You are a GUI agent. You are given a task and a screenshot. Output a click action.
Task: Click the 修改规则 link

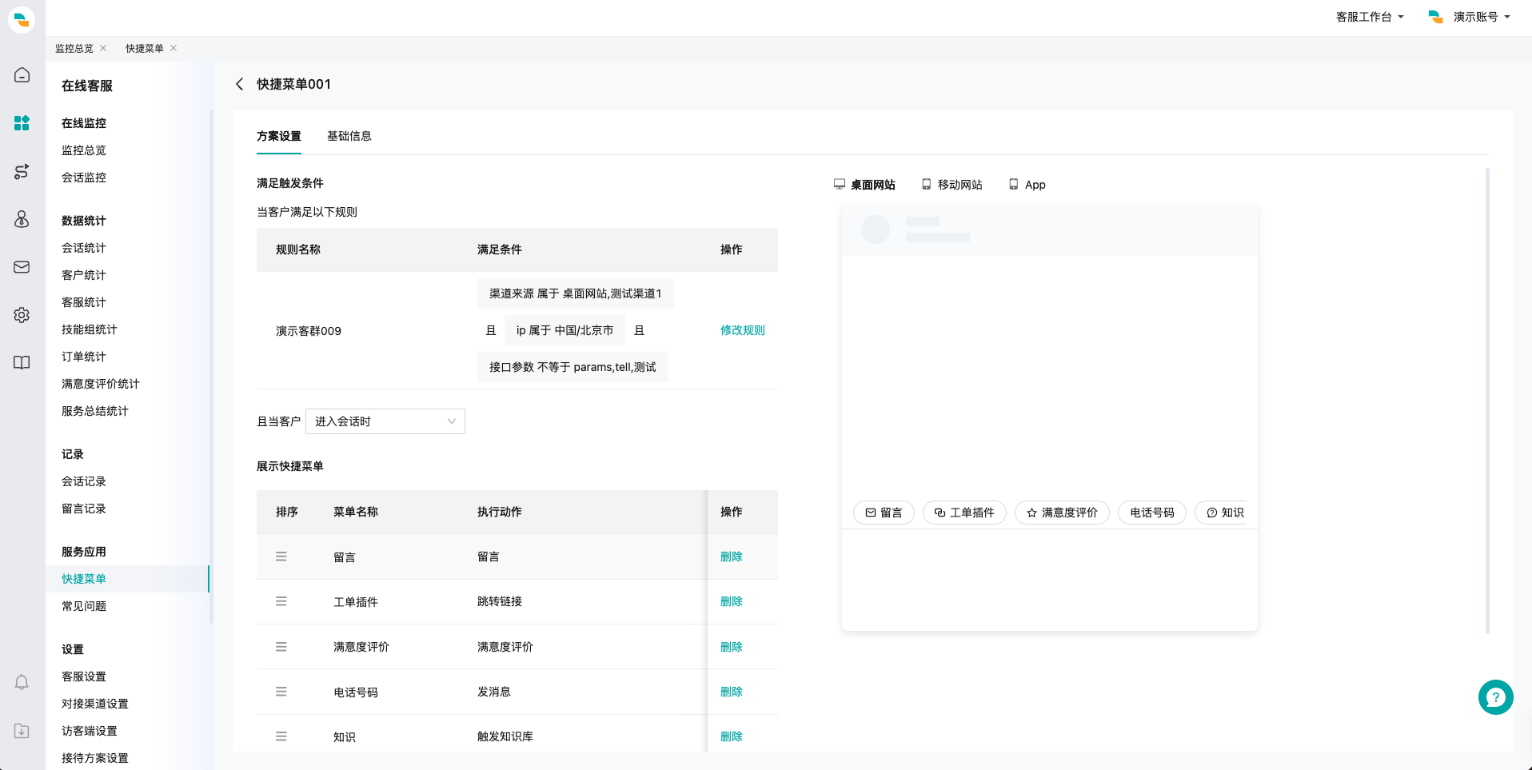pos(743,330)
